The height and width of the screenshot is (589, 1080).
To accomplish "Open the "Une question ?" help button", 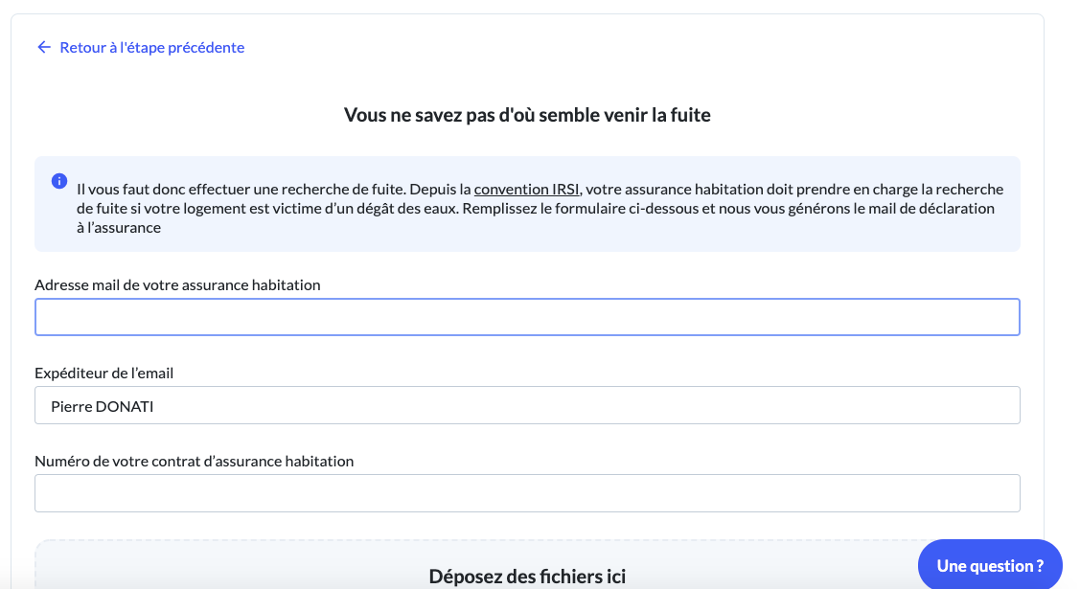I will coord(990,565).
